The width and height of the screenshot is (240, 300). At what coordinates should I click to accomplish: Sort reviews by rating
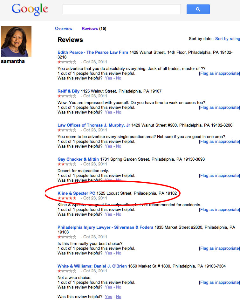(x=228, y=38)
